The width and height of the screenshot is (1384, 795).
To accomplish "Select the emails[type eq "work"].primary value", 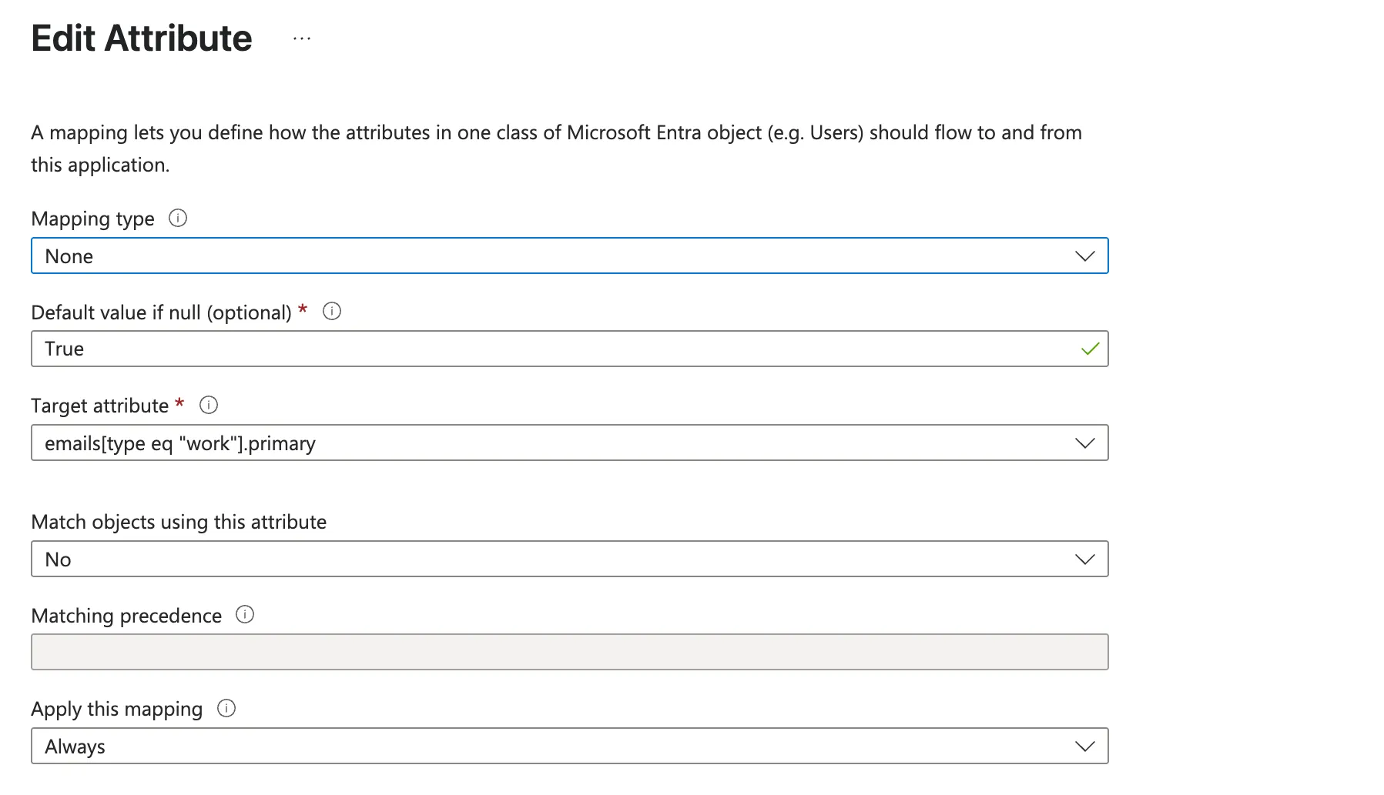I will coord(179,443).
